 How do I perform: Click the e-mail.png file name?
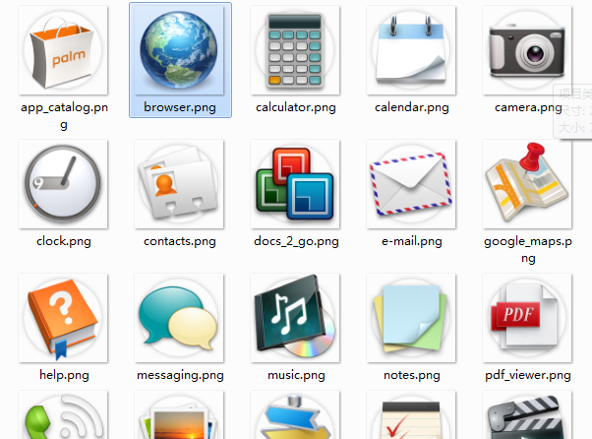coord(412,241)
